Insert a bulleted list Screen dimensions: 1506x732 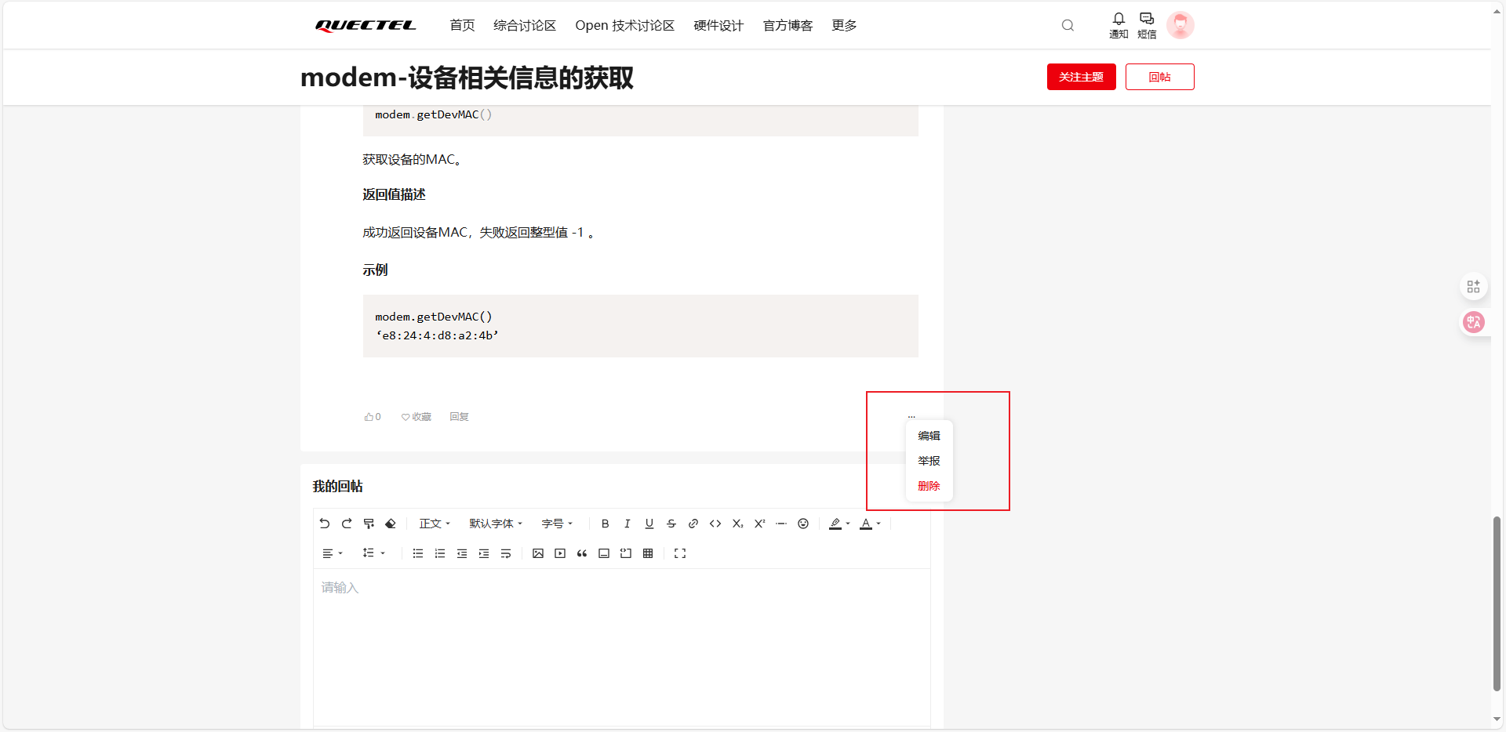418,553
